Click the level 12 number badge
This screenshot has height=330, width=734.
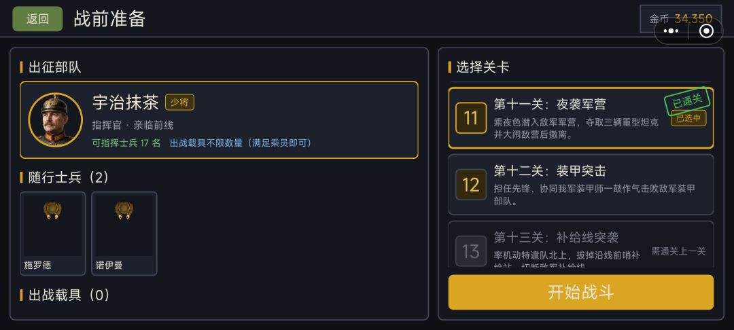[471, 185]
